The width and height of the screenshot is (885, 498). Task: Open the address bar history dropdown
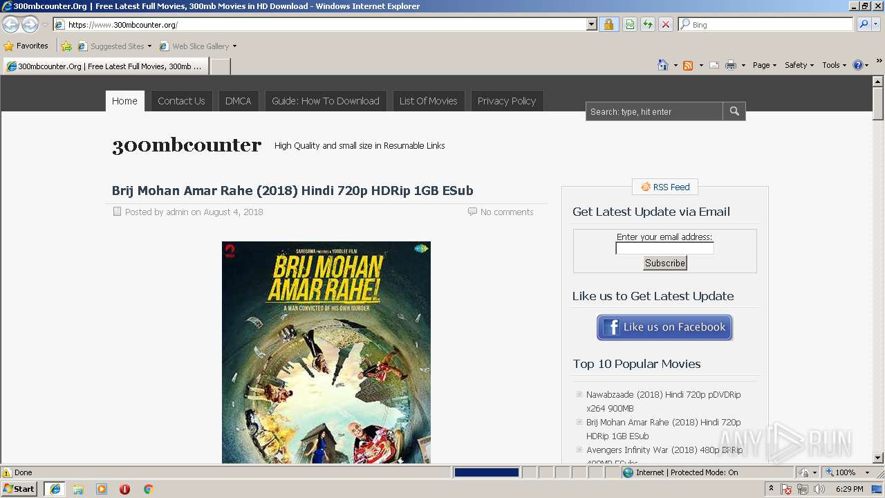coord(591,24)
